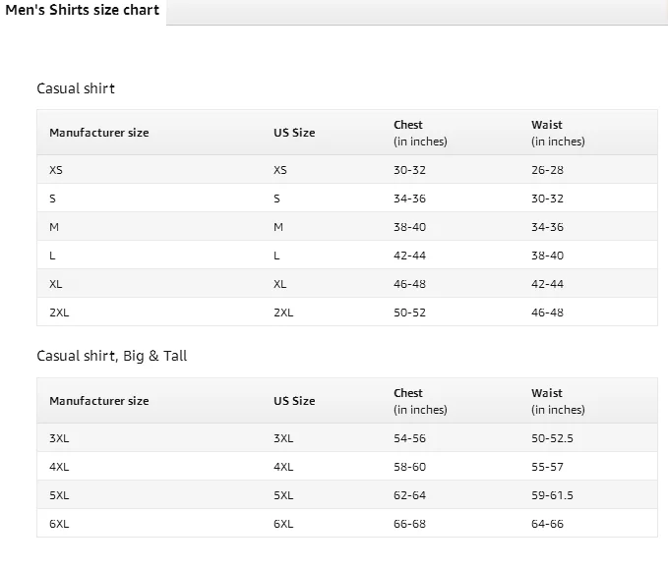Click Chest column header in Casual shirt table
This screenshot has height=569, width=668.
tap(408, 125)
